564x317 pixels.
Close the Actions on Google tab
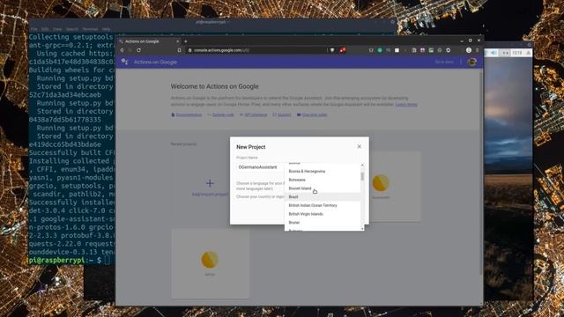[177, 41]
